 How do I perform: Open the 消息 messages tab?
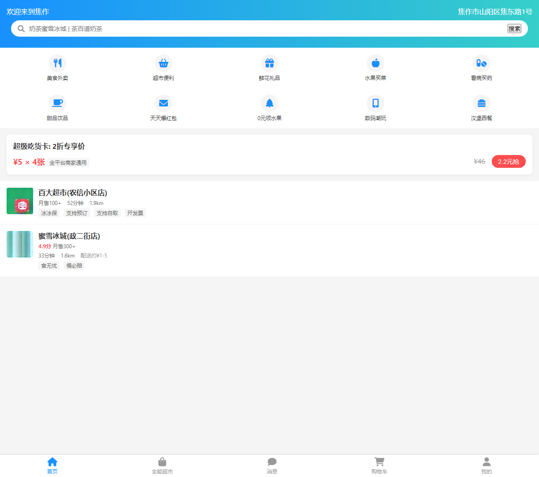point(272,466)
